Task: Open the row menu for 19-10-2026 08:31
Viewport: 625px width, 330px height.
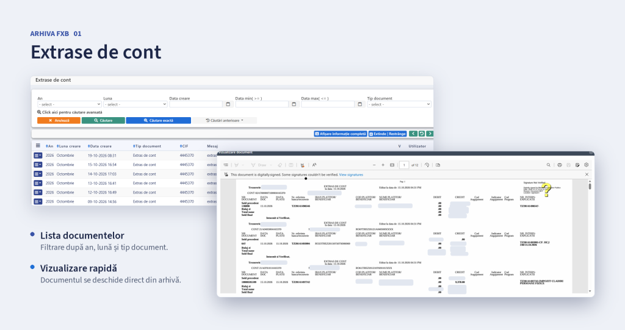Action: 38,156
